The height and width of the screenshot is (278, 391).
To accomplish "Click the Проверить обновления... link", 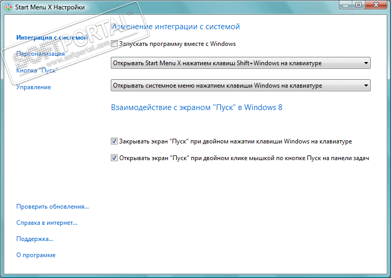I will click(x=52, y=207).
